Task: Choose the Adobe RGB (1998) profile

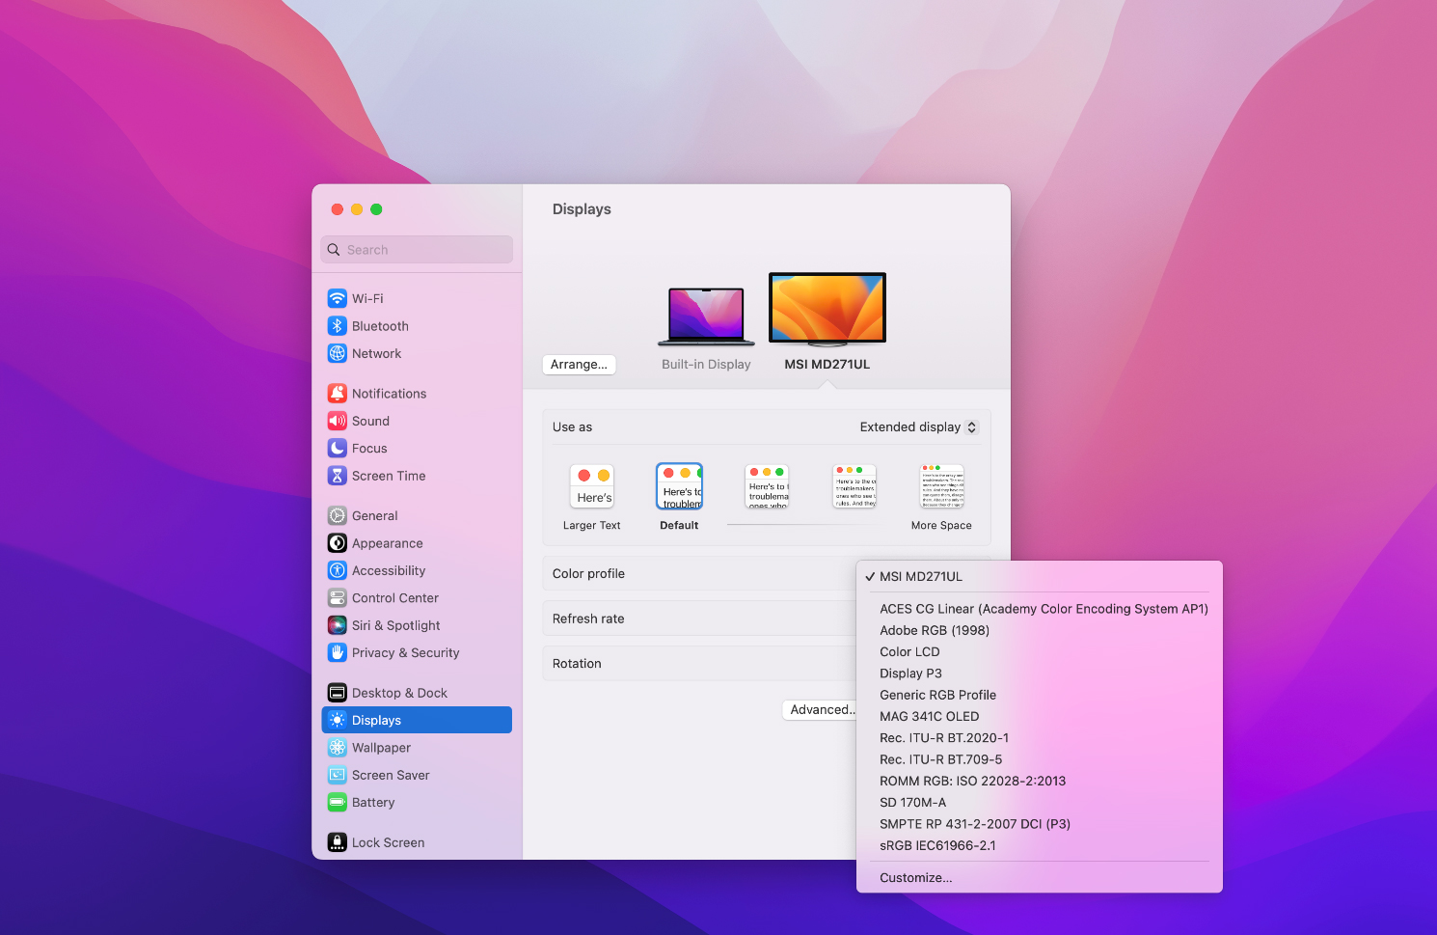Action: (x=934, y=630)
